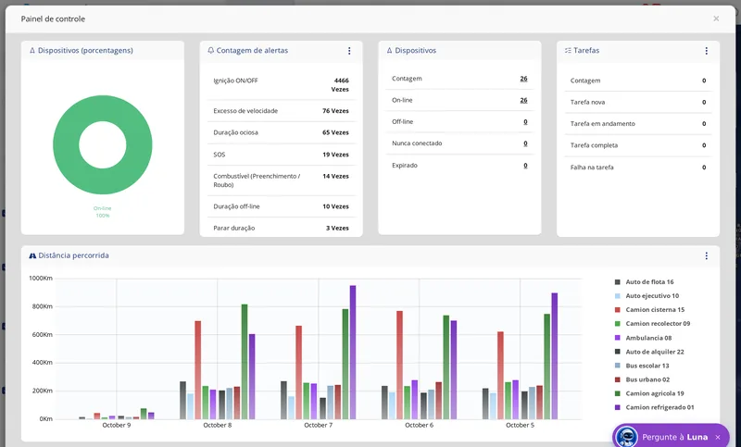Screen dimensions: 741x447
Task: Toggle Auto ejecutivo 10 legend swatch
Action: (x=617, y=296)
